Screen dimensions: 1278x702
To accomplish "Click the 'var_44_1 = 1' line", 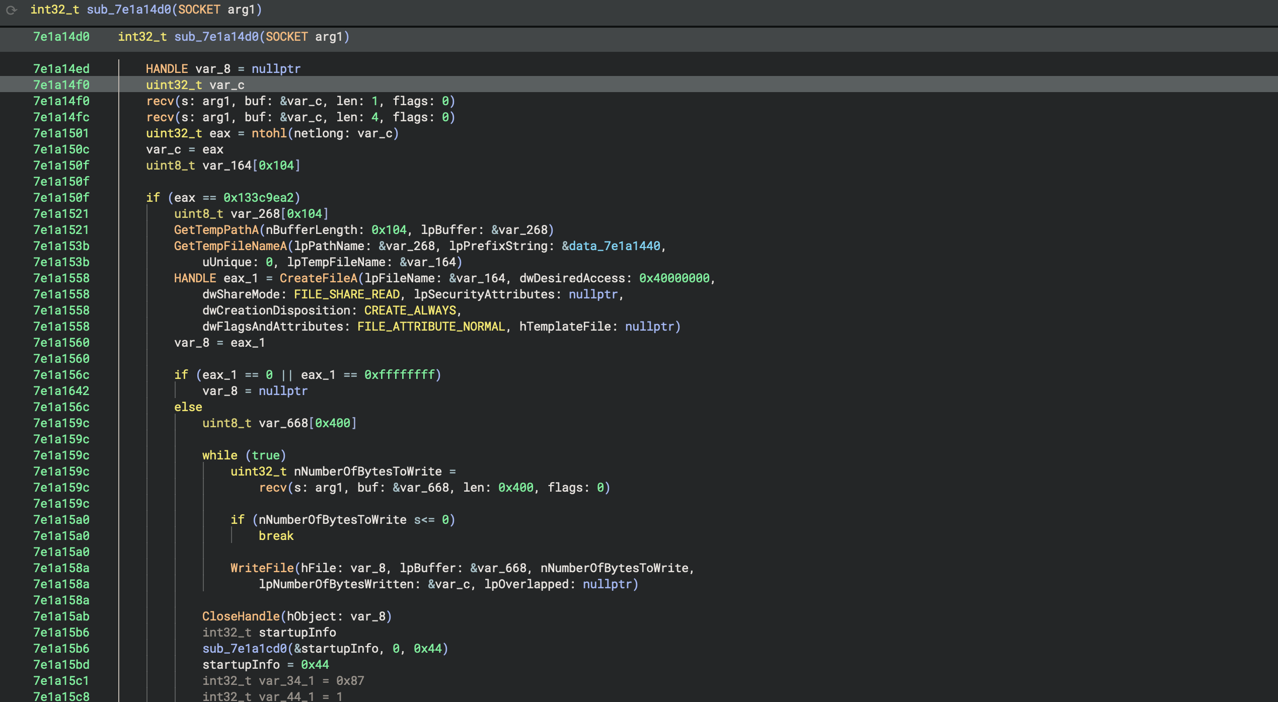I will 272,696.
